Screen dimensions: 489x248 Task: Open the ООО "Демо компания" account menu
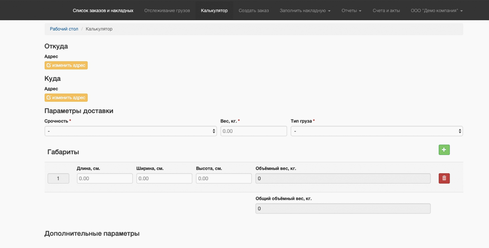click(x=437, y=11)
